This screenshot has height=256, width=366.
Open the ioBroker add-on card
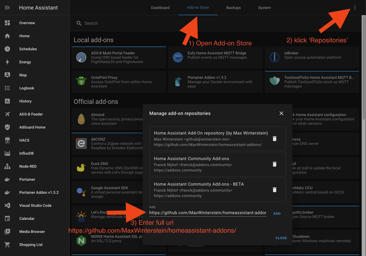pos(312,58)
